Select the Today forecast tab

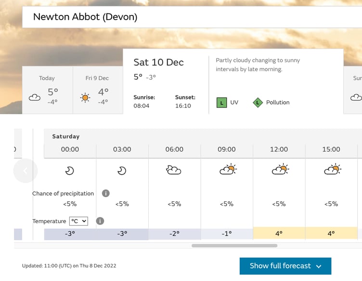[x=47, y=90]
